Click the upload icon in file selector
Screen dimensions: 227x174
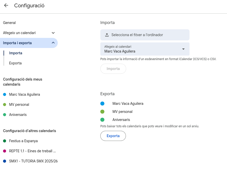tap(107, 35)
